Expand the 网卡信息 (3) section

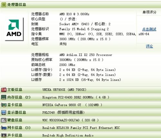tap(80, 128)
